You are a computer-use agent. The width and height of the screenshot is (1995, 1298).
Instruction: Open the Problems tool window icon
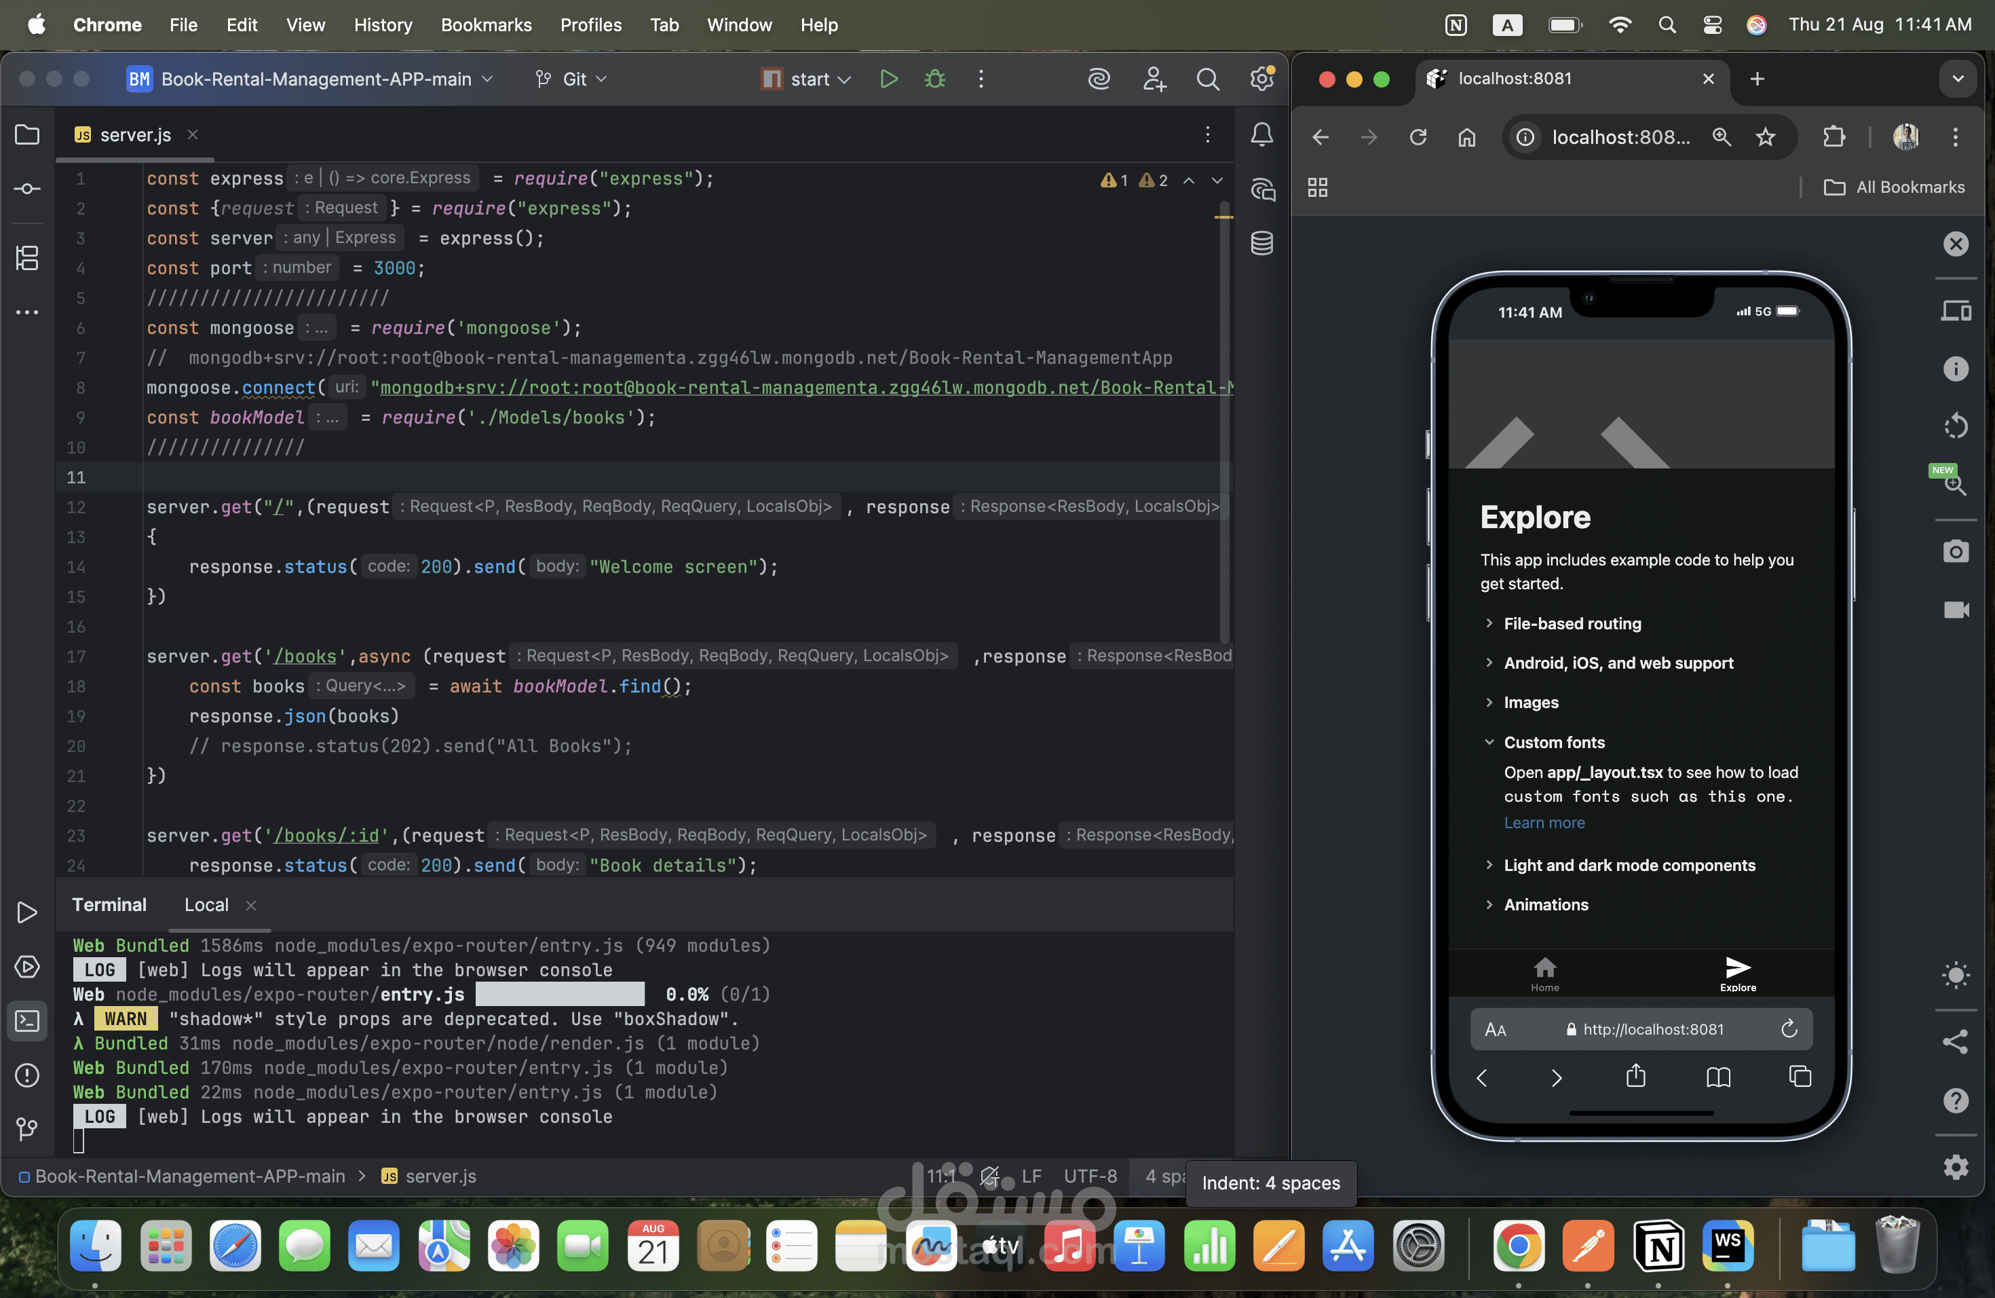click(27, 1075)
